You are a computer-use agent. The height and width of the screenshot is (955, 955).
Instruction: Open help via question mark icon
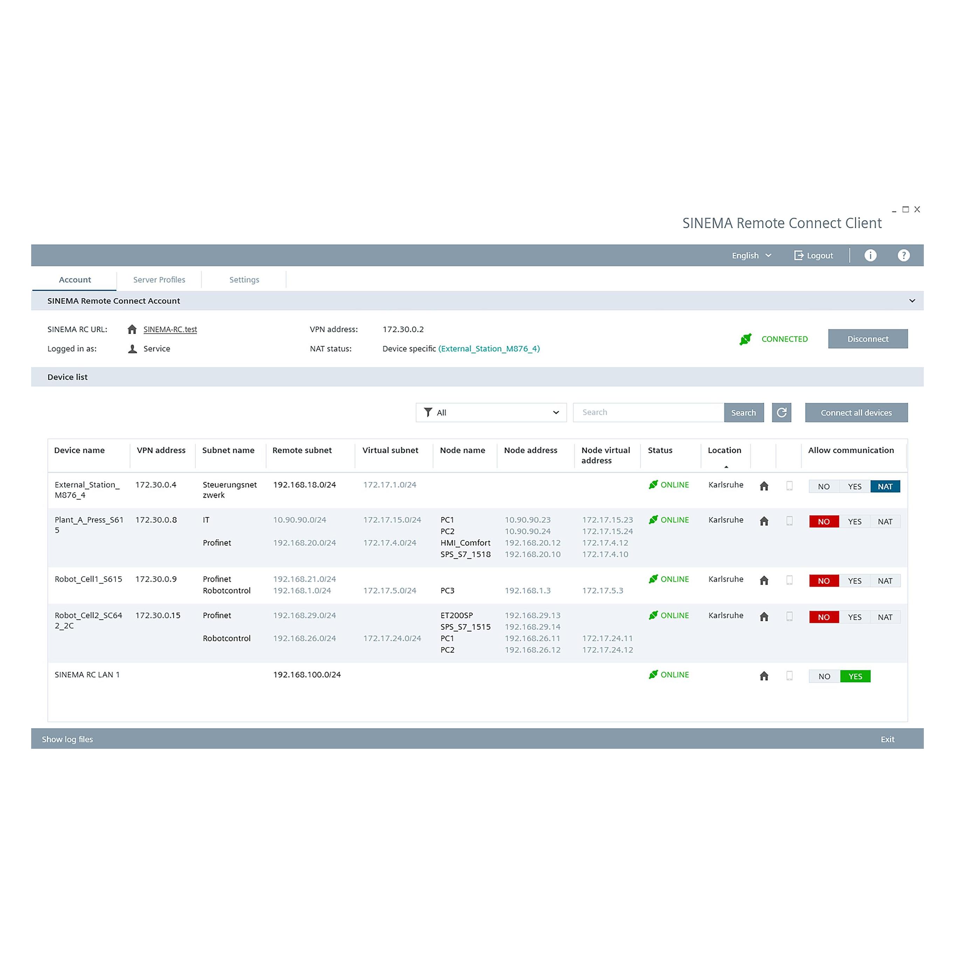(904, 255)
